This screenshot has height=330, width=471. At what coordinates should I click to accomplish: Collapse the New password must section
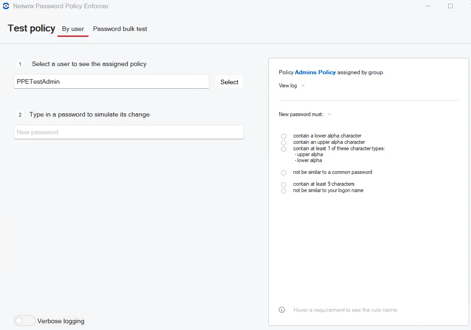tap(330, 114)
